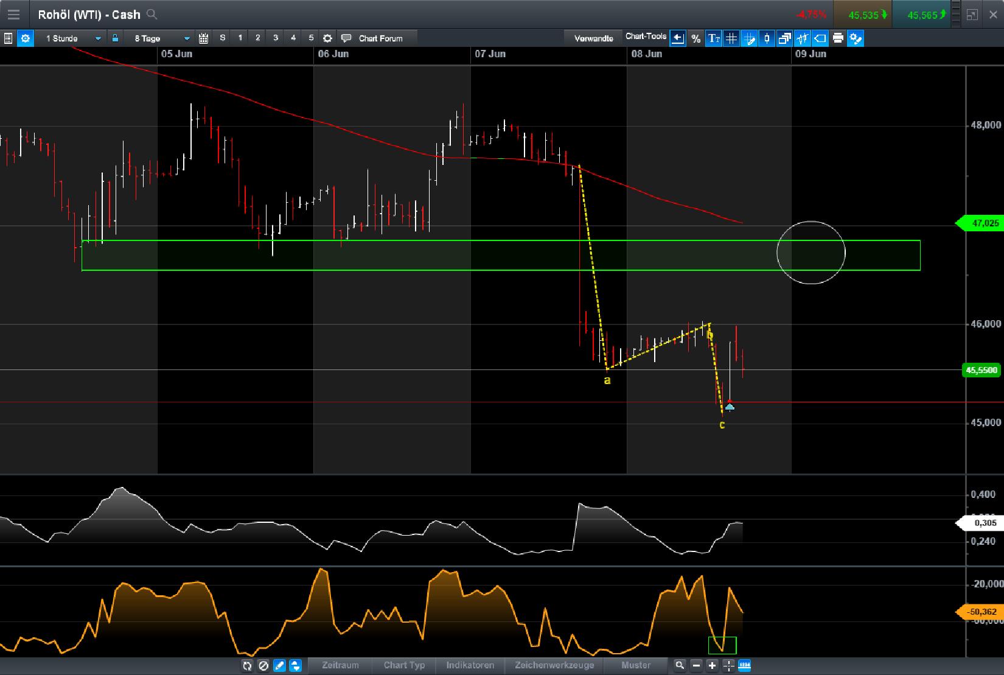Screen dimensions: 1004x675
Task: Open the 1 Stunde timeframe dropdown
Action: [70, 38]
